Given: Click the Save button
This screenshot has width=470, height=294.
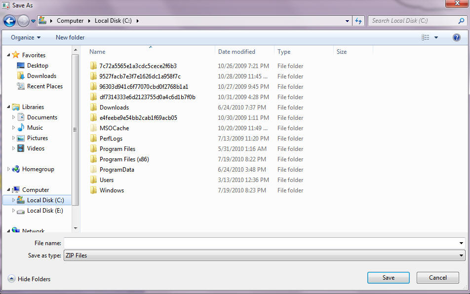Looking at the screenshot, I should point(389,278).
